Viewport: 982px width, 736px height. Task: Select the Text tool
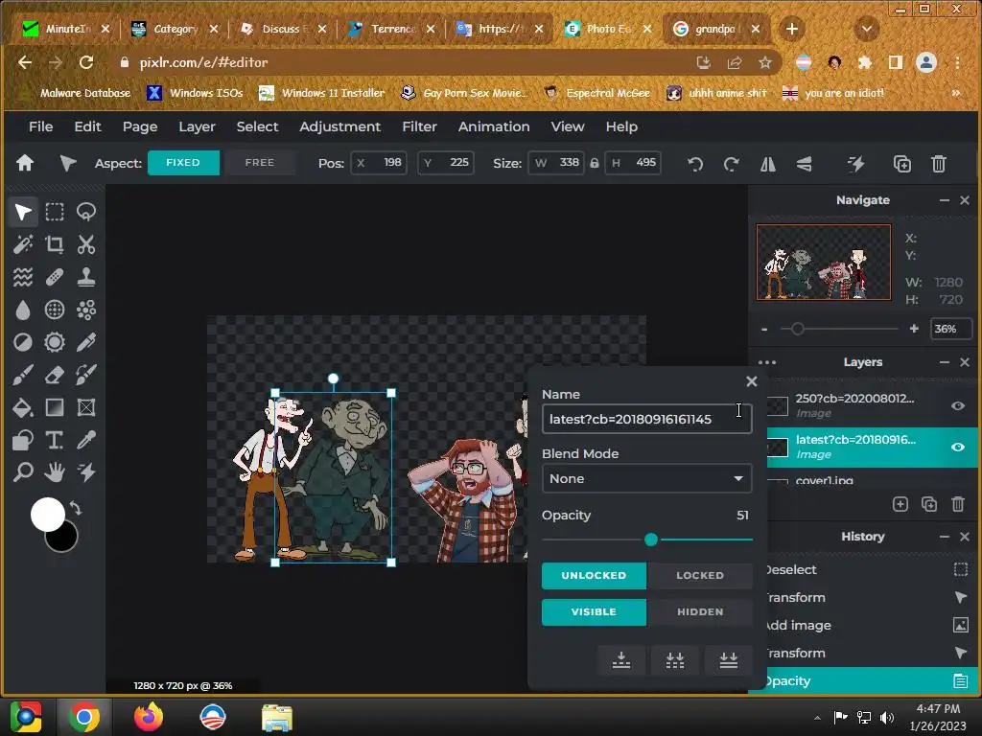coord(55,440)
